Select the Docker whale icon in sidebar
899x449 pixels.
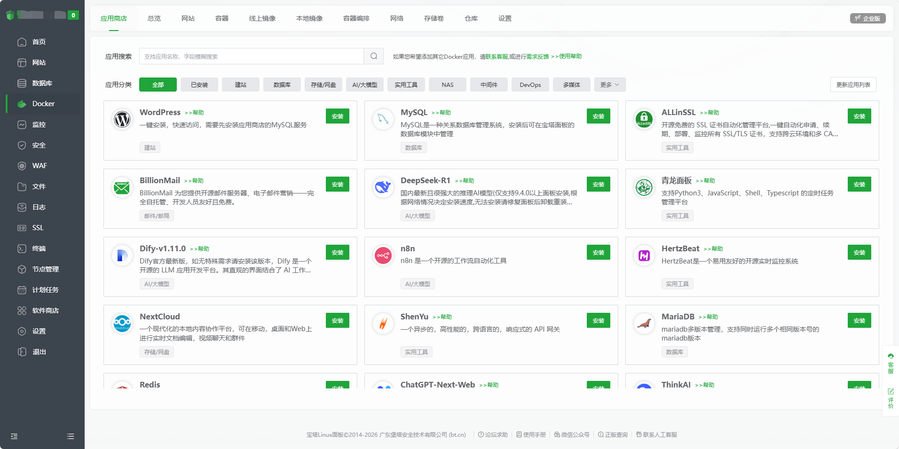pyautogui.click(x=22, y=104)
